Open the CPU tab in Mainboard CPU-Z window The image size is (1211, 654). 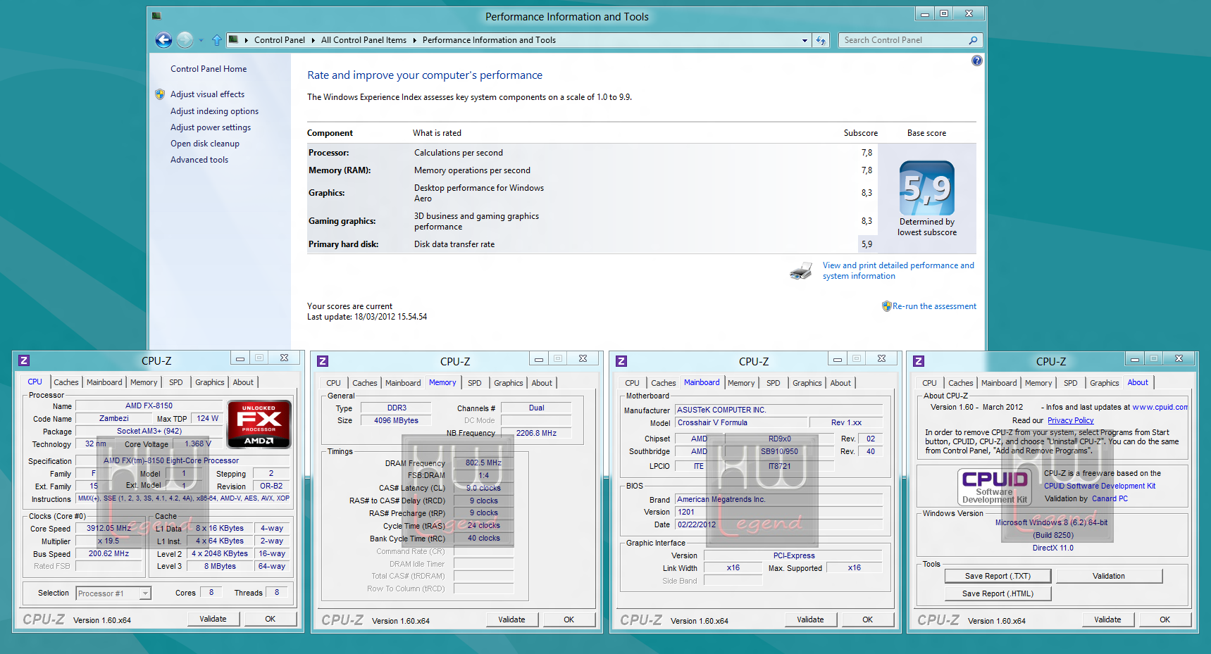(x=633, y=383)
